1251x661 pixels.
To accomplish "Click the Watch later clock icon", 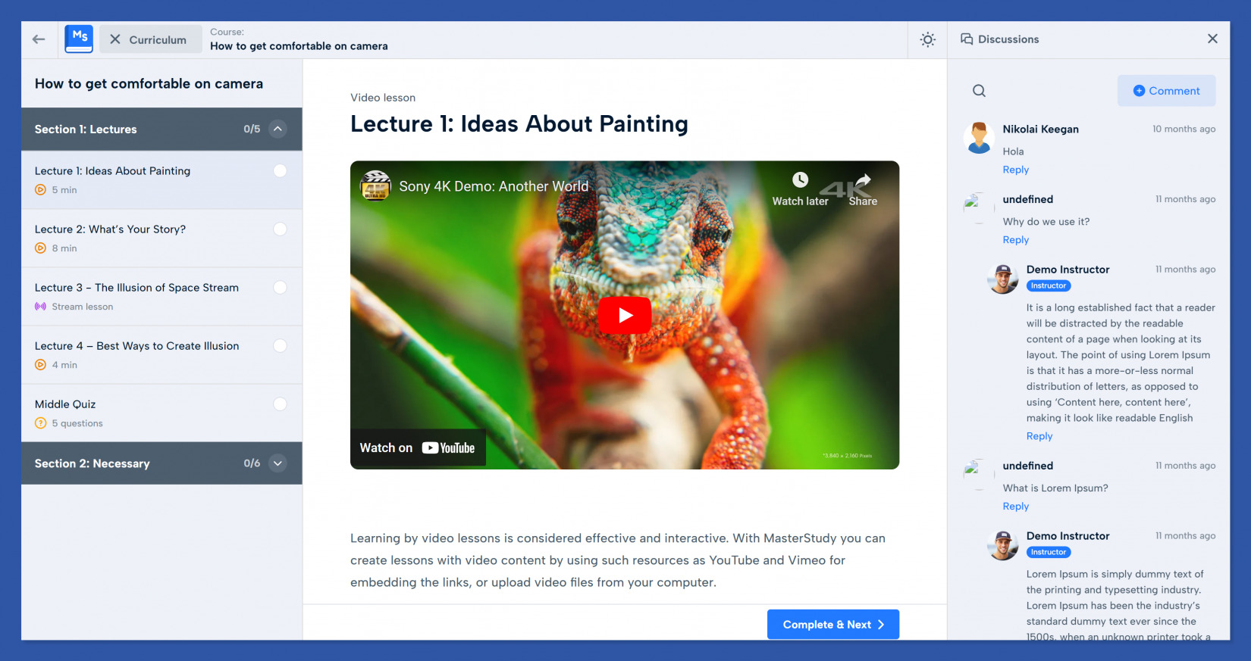I will pyautogui.click(x=800, y=180).
